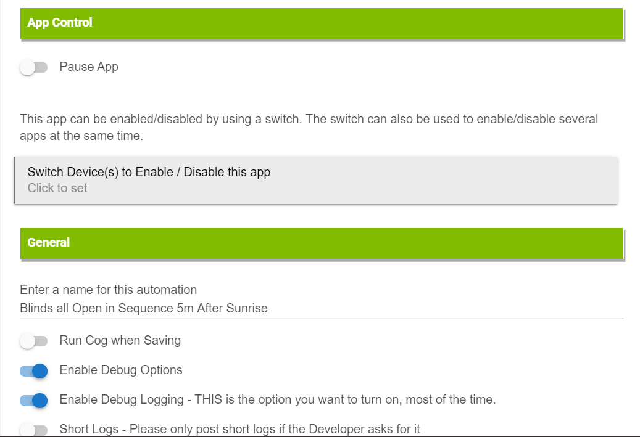Click the "Run Cog when Saving" label
The image size is (640, 437).
[x=120, y=340]
